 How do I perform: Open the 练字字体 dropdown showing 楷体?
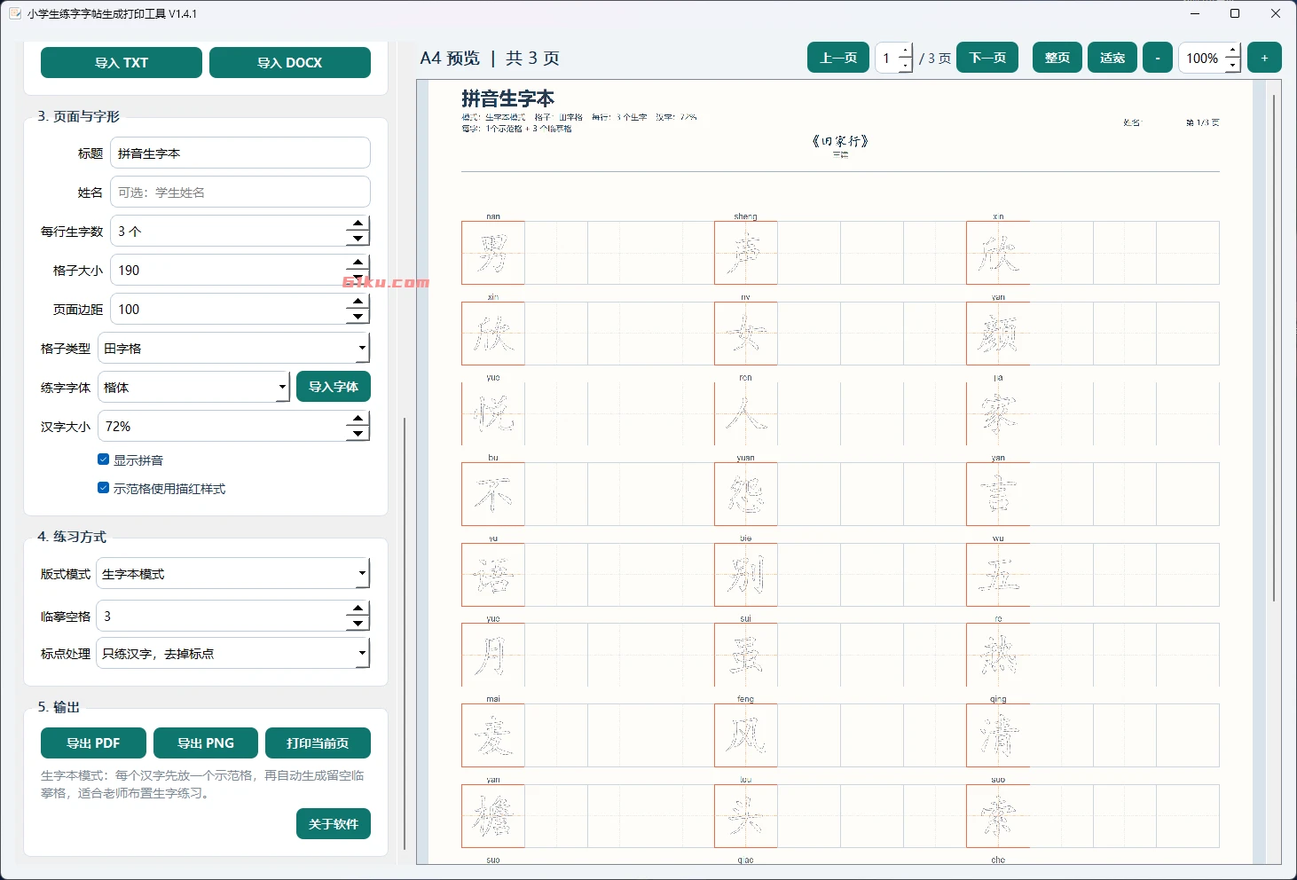(x=193, y=387)
